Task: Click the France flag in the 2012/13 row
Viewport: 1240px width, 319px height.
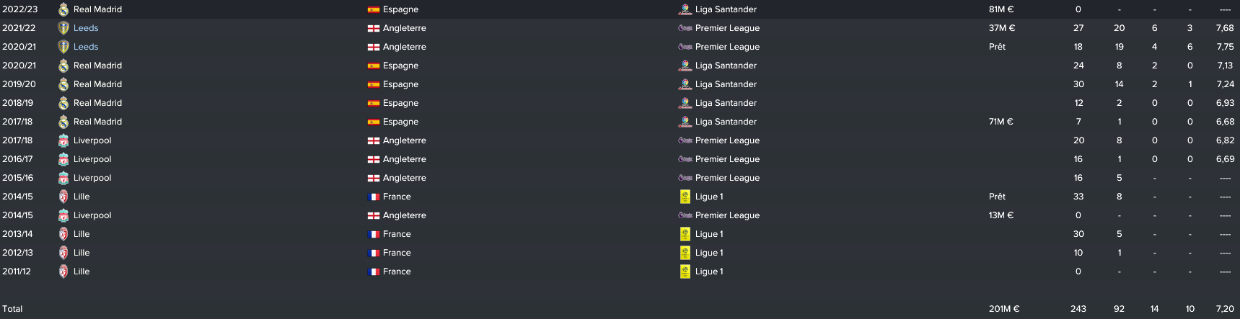Action: tap(374, 253)
